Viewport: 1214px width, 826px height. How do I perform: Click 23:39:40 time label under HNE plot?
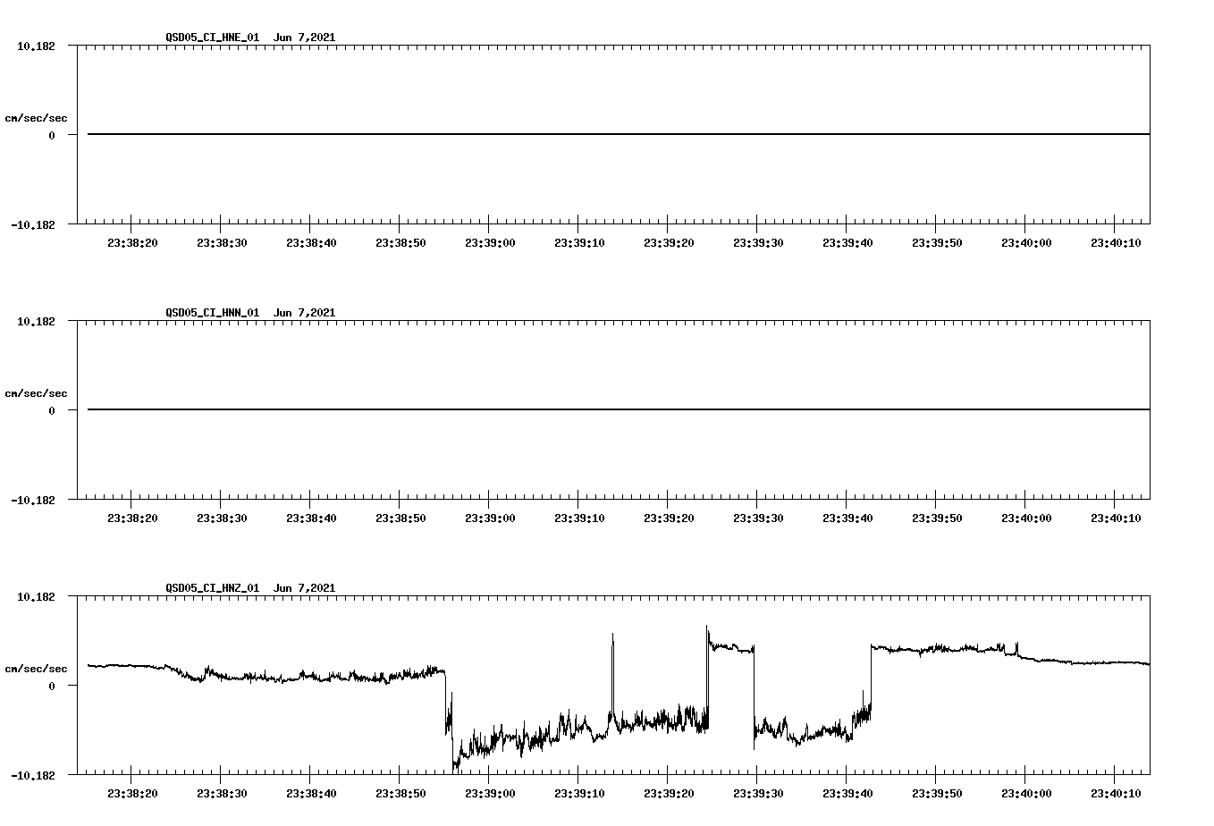847,243
